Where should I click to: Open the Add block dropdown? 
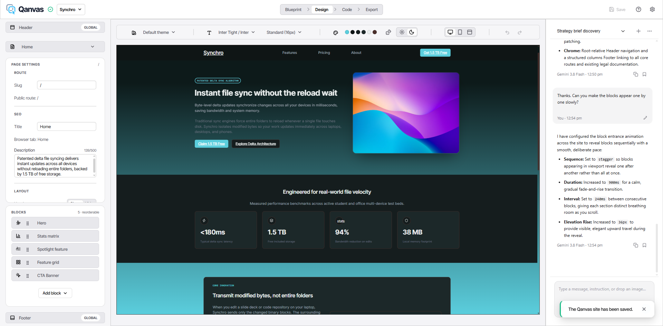click(x=55, y=293)
